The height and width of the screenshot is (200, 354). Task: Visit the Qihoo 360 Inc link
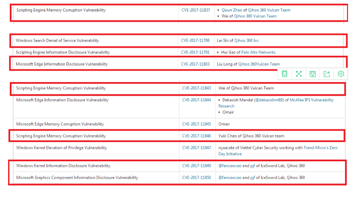(x=247, y=40)
